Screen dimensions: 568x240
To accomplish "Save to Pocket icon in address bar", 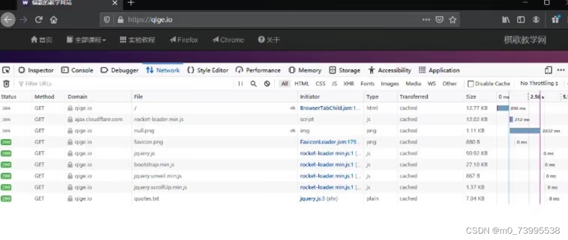I will pyautogui.click(x=439, y=20).
